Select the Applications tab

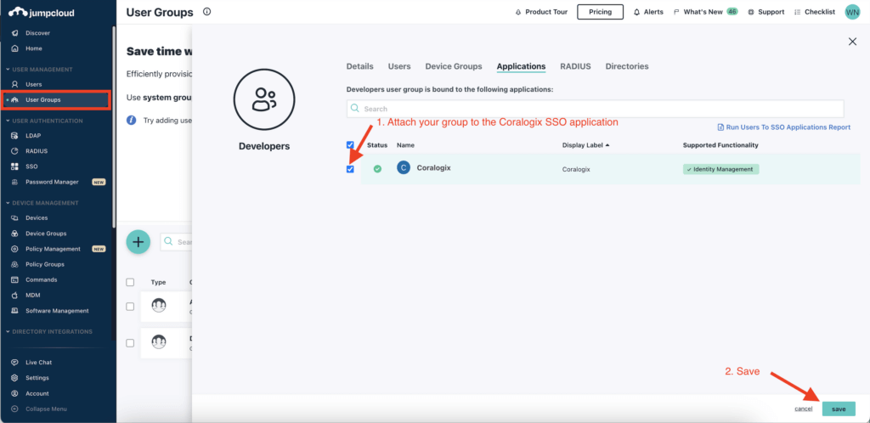tap(521, 66)
